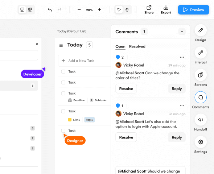The height and width of the screenshot is (174, 214).
Task: Click the sidebar count badge 7
Action: tap(33, 138)
